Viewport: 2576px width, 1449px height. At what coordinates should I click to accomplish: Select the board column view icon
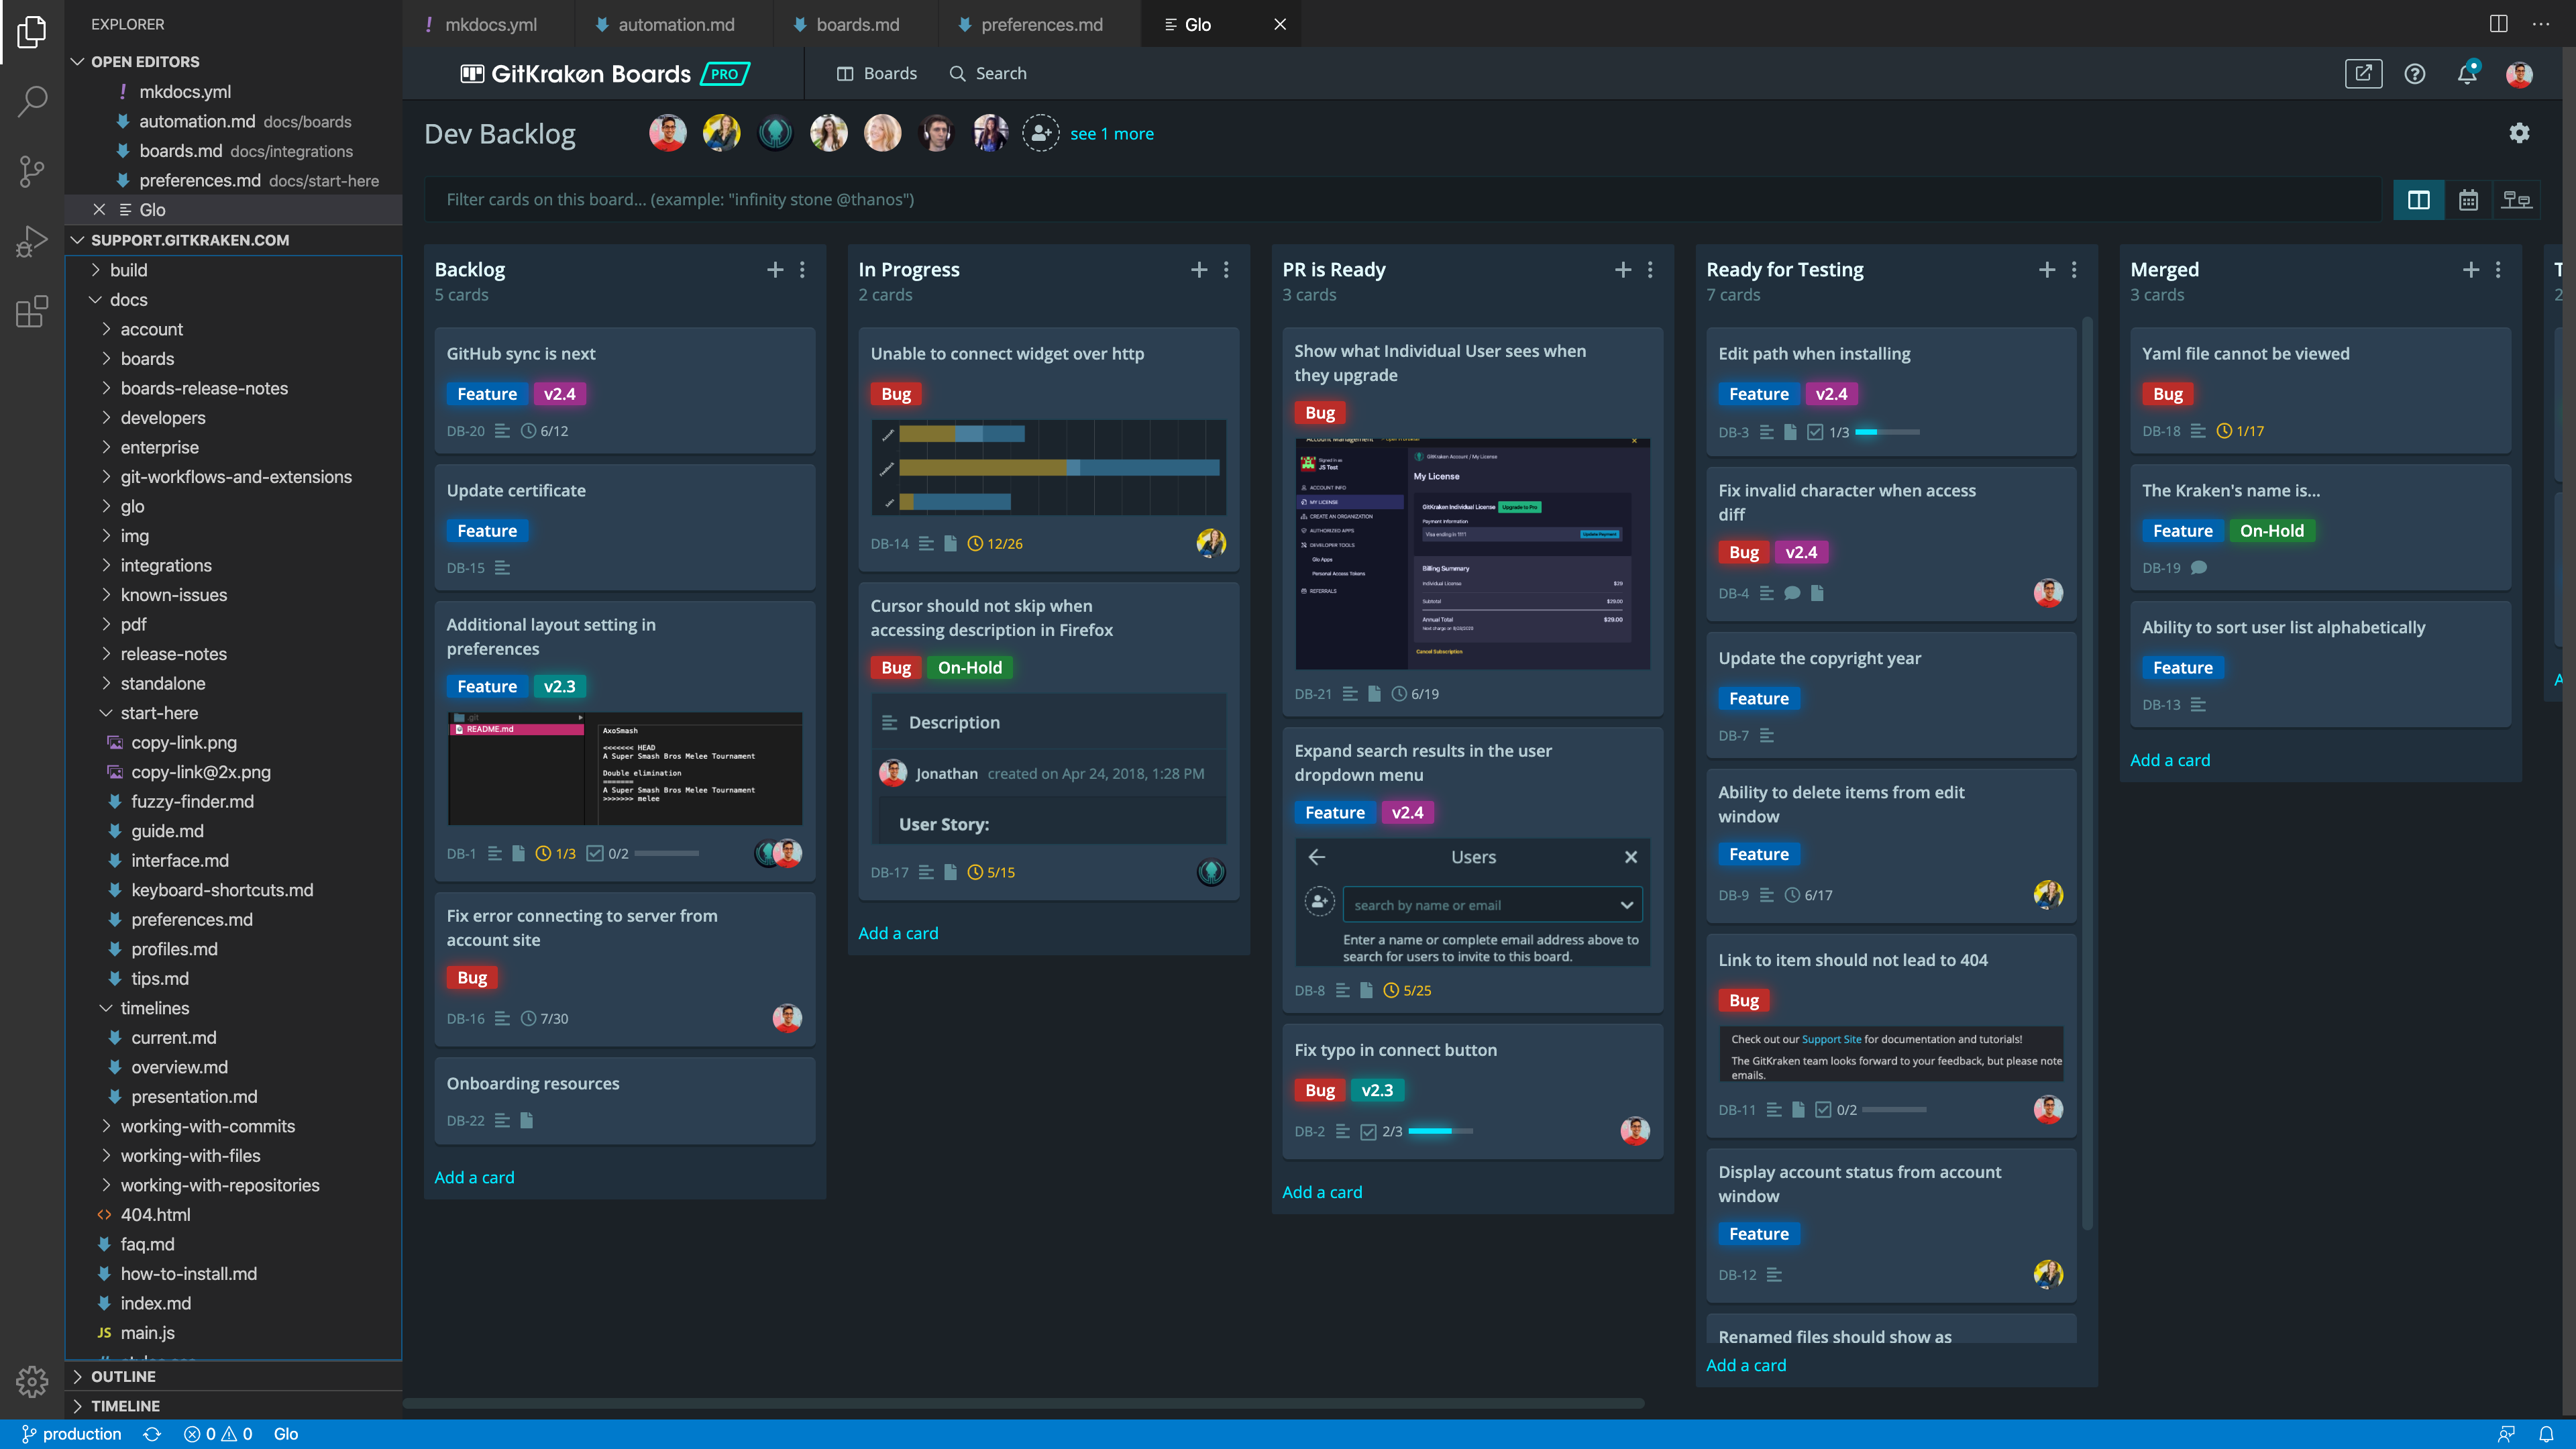point(2419,200)
